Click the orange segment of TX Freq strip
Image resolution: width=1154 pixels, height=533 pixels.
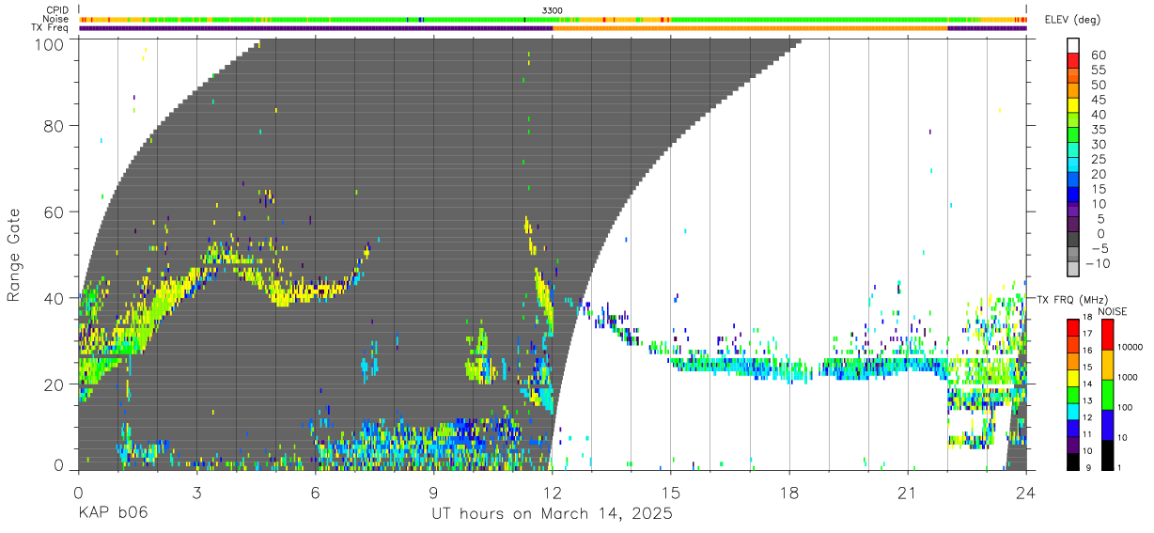pyautogui.click(x=750, y=28)
